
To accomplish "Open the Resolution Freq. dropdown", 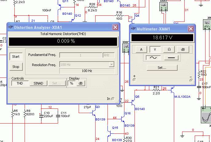I will tap(111, 65).
